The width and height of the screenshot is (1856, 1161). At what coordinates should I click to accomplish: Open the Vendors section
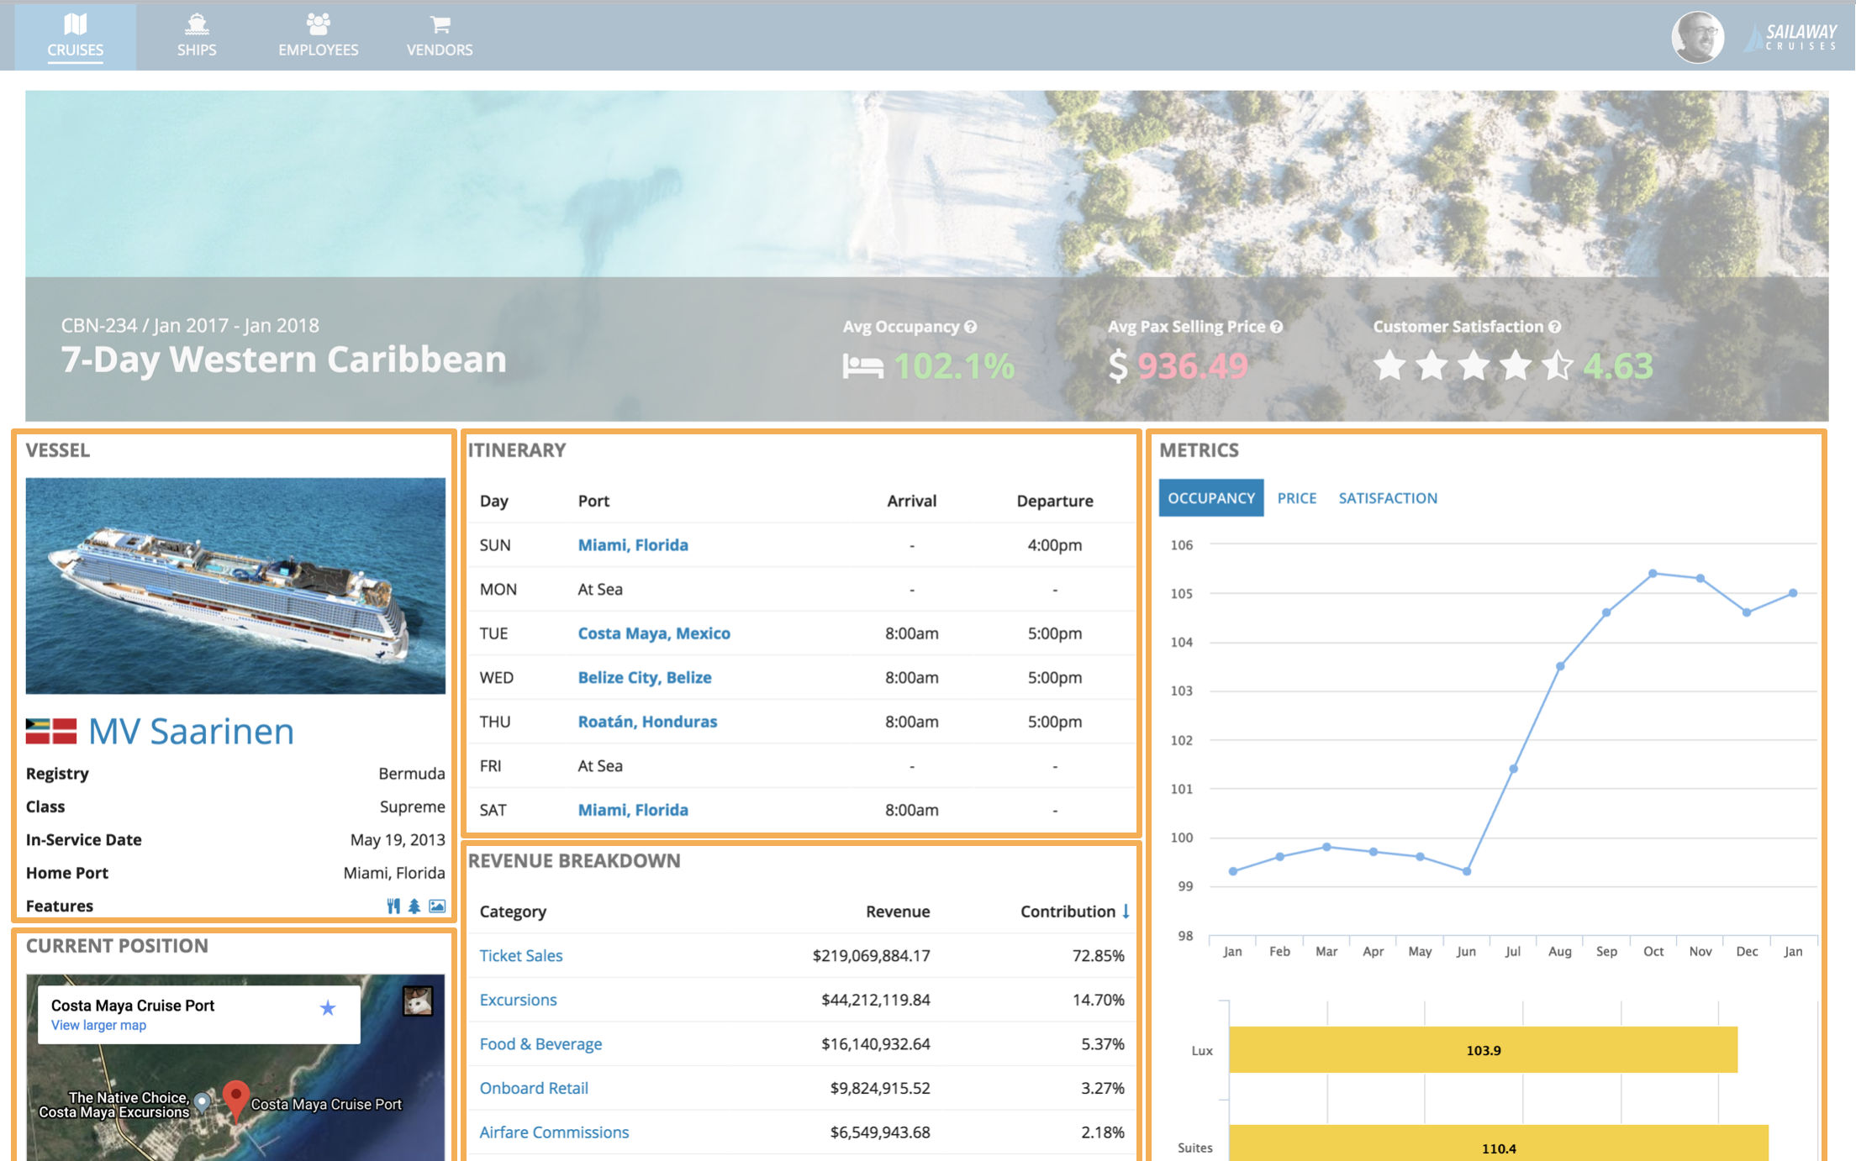[x=440, y=36]
